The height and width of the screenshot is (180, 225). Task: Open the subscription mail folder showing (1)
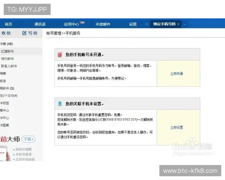tap(7, 88)
